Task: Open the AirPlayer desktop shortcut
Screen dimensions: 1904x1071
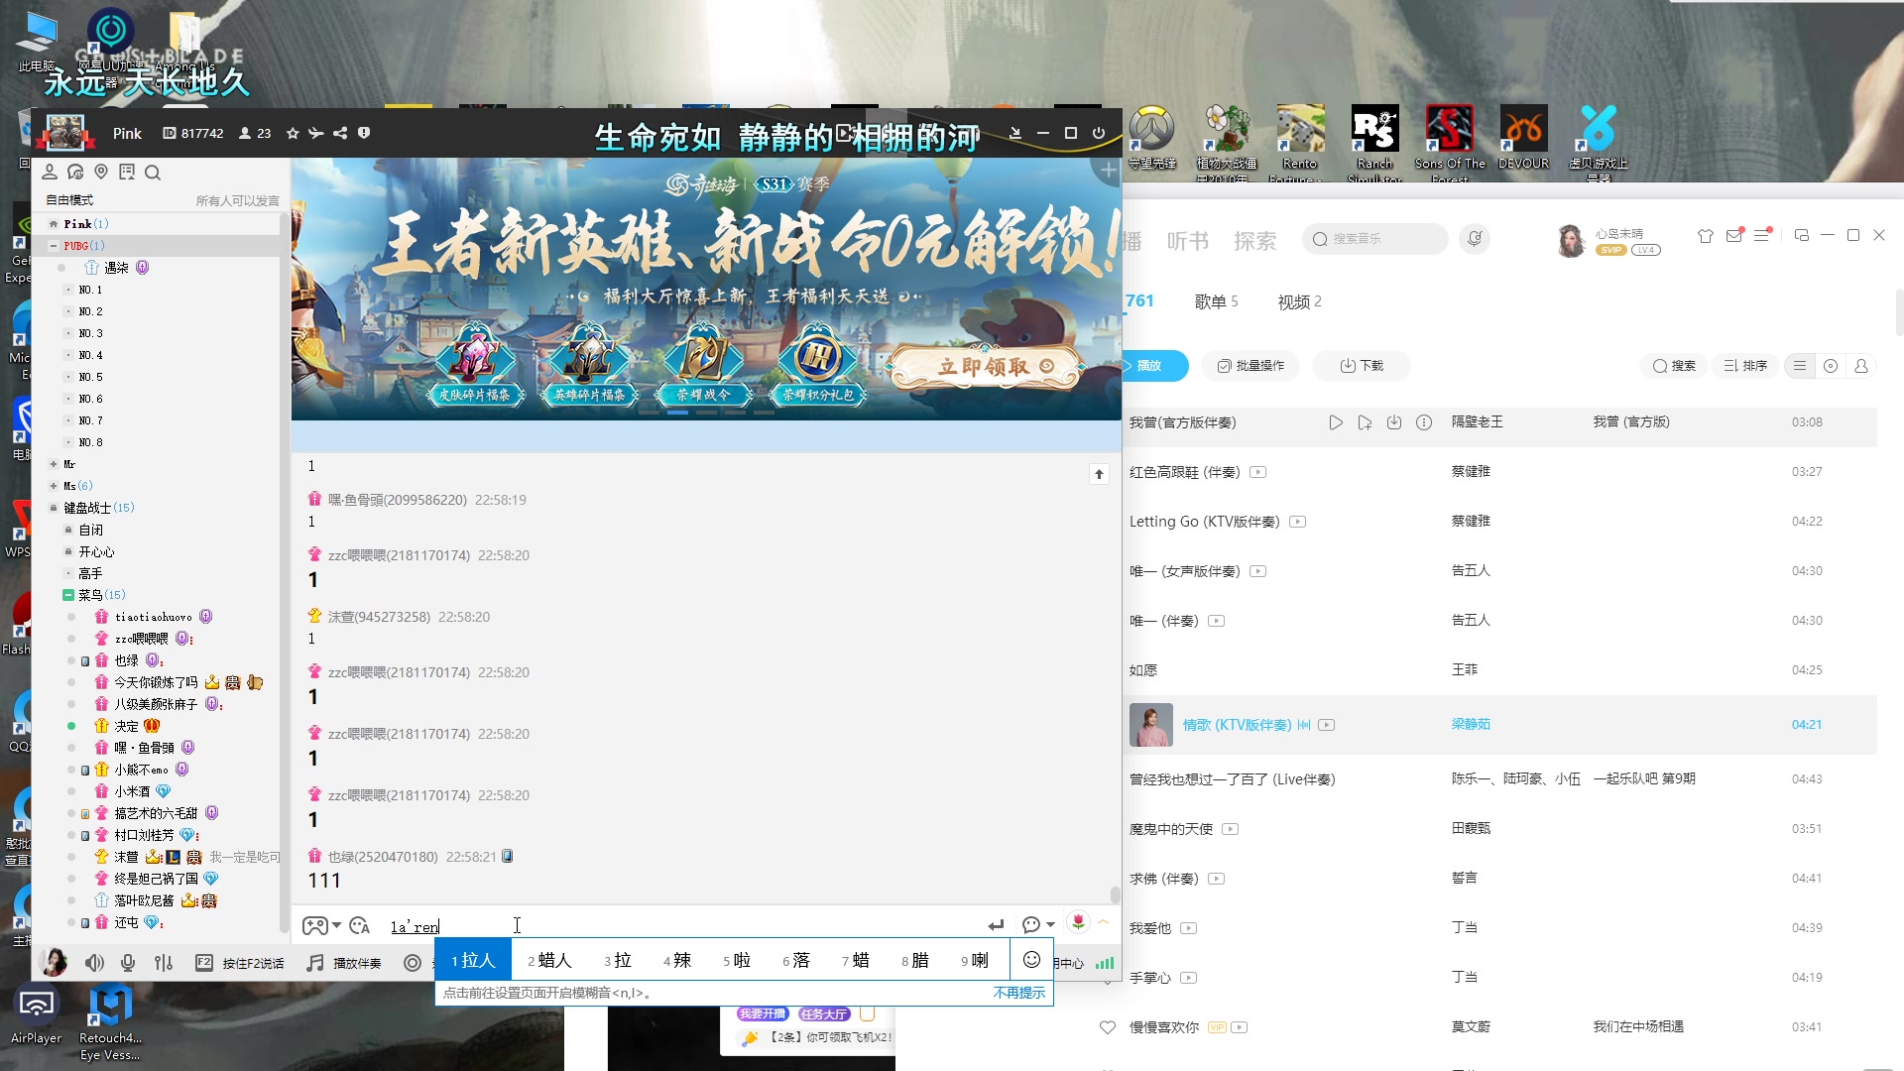Action: click(36, 1014)
